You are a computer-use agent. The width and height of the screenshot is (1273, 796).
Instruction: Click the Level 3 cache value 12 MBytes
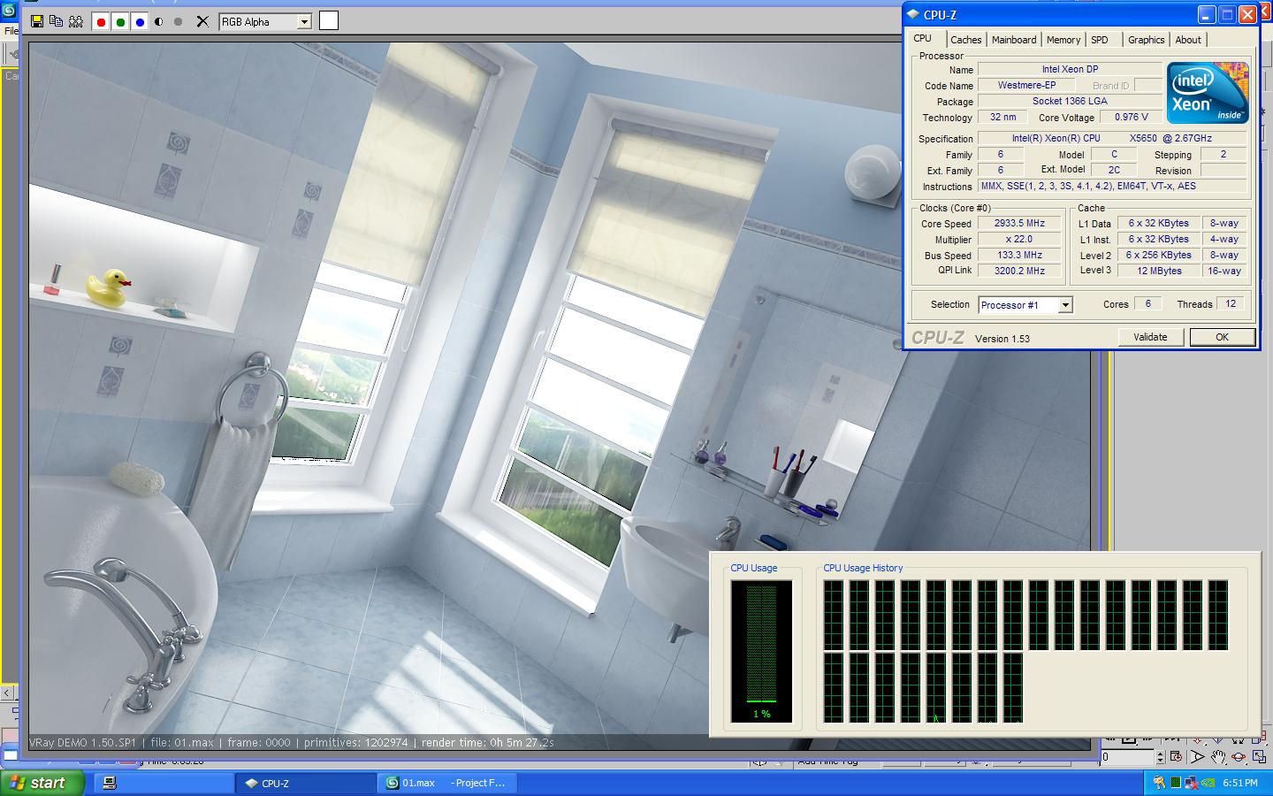pos(1159,272)
